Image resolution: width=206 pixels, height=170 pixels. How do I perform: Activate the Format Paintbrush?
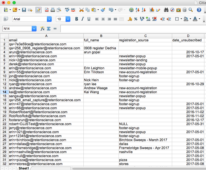pos(103,10)
